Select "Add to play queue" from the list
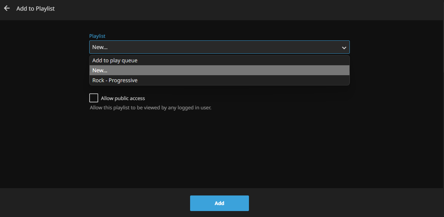The height and width of the screenshot is (217, 444). (x=115, y=61)
